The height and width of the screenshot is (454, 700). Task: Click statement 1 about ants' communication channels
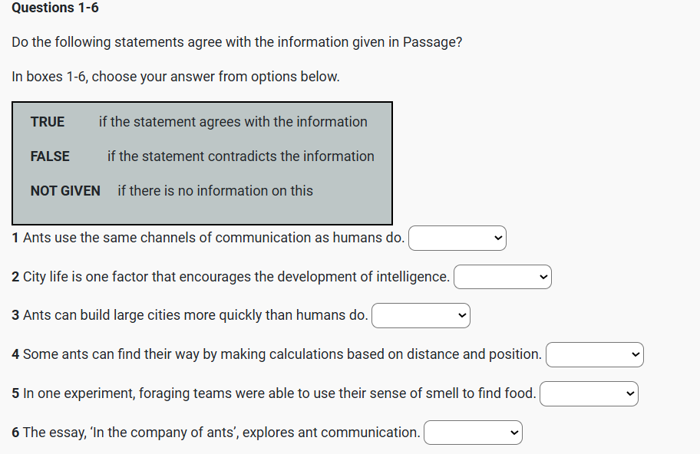pos(209,238)
